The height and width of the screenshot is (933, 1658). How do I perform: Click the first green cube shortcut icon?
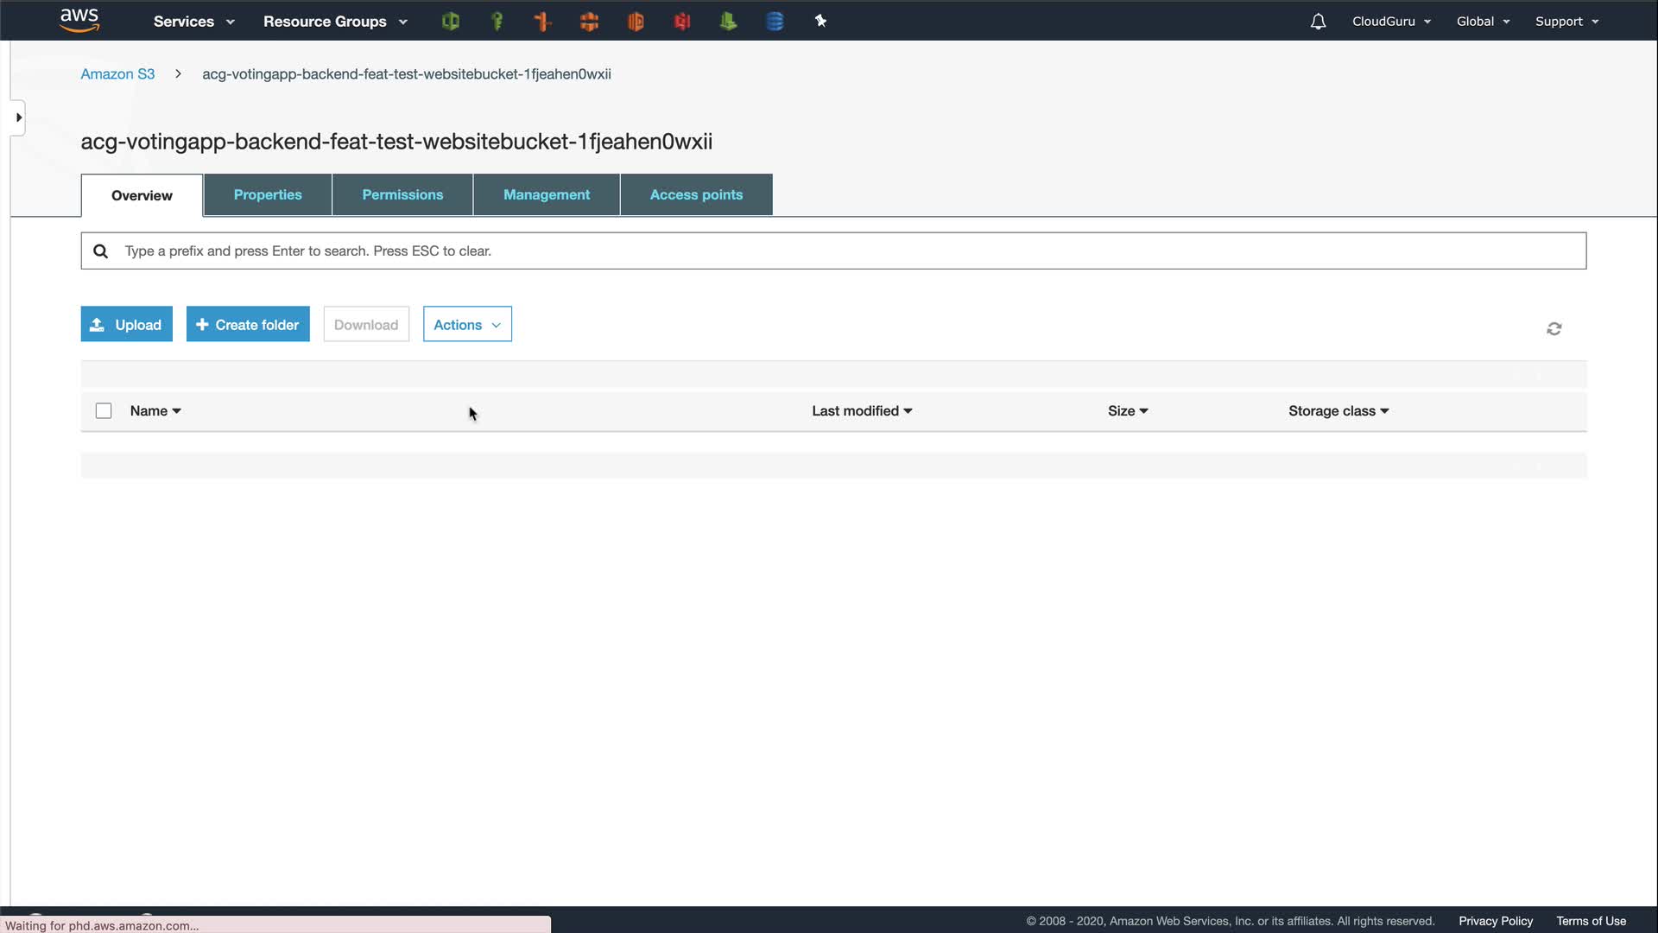[x=450, y=22]
